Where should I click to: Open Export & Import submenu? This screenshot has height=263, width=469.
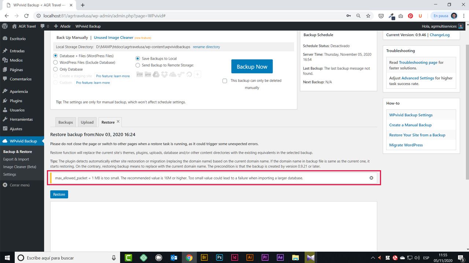click(x=16, y=159)
